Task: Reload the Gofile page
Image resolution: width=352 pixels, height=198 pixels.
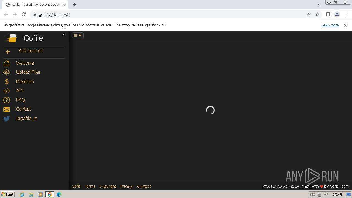Action: pyautogui.click(x=24, y=14)
